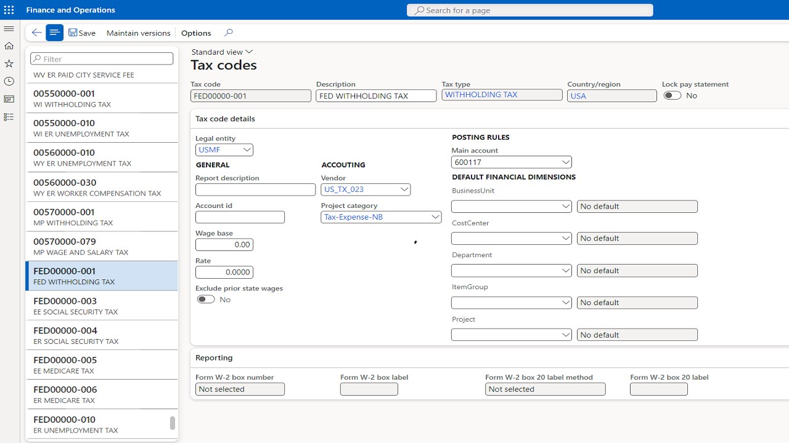Click the Rate field
Viewport: 789px width, 443px height.
point(224,272)
